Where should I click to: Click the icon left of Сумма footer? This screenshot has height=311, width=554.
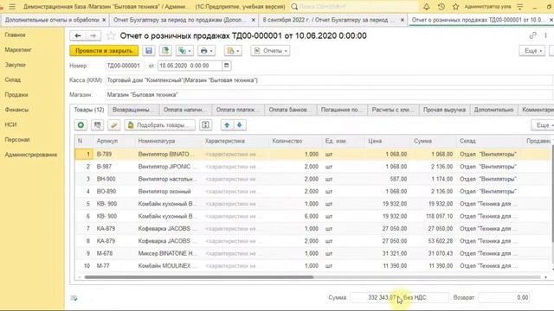pyautogui.click(x=74, y=298)
